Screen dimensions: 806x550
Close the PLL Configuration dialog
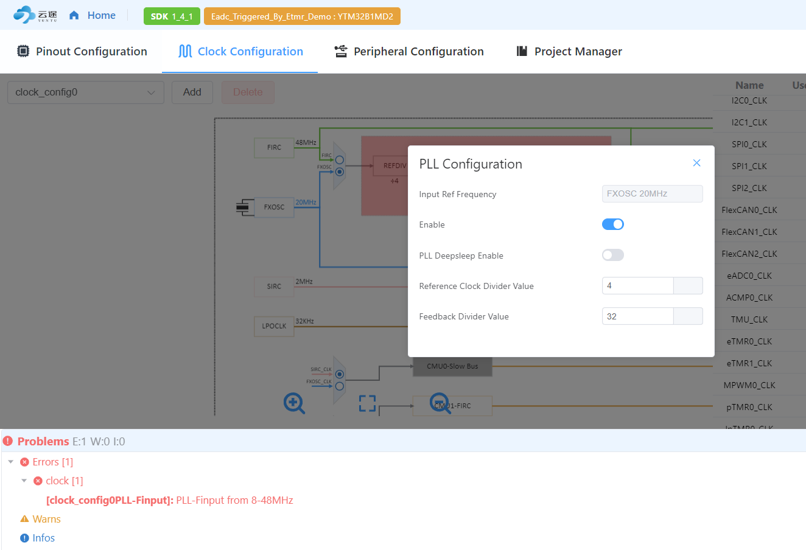click(x=697, y=163)
